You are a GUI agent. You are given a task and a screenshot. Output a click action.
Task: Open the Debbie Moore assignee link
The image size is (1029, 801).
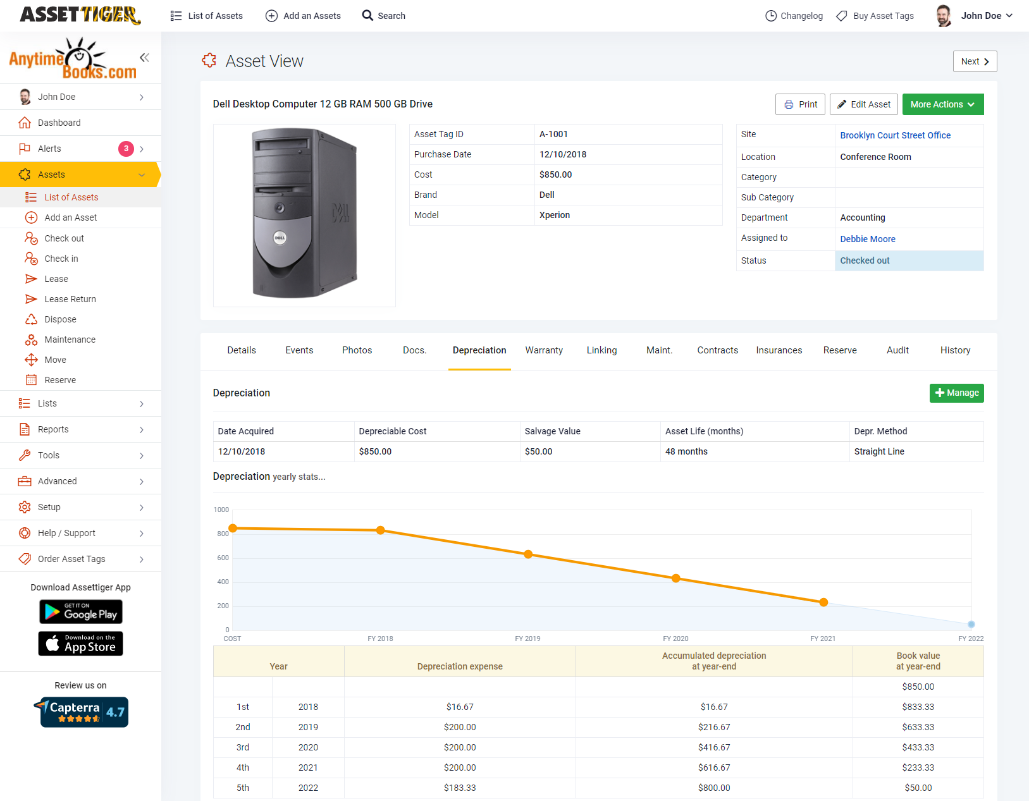coord(867,239)
